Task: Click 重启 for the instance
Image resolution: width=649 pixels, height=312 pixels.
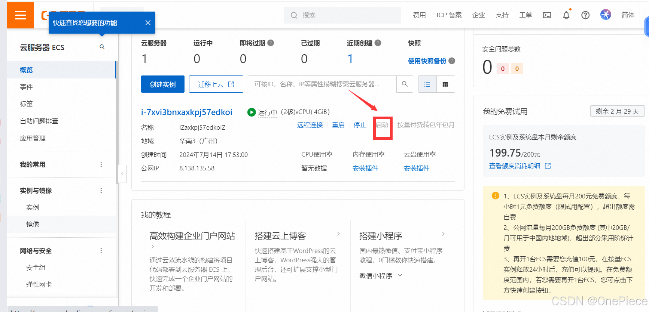Action: point(338,125)
